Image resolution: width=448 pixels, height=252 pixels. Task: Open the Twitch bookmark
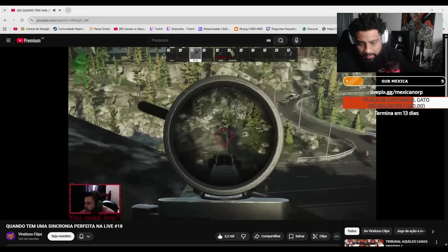click(156, 29)
